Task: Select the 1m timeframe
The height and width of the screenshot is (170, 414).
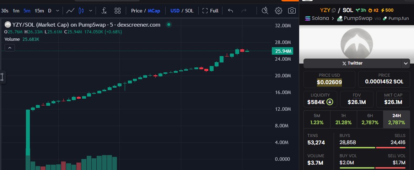Action: point(16,11)
